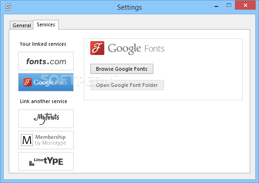Switch to the General tab
Viewport: 259px width, 183px height.
(22, 25)
